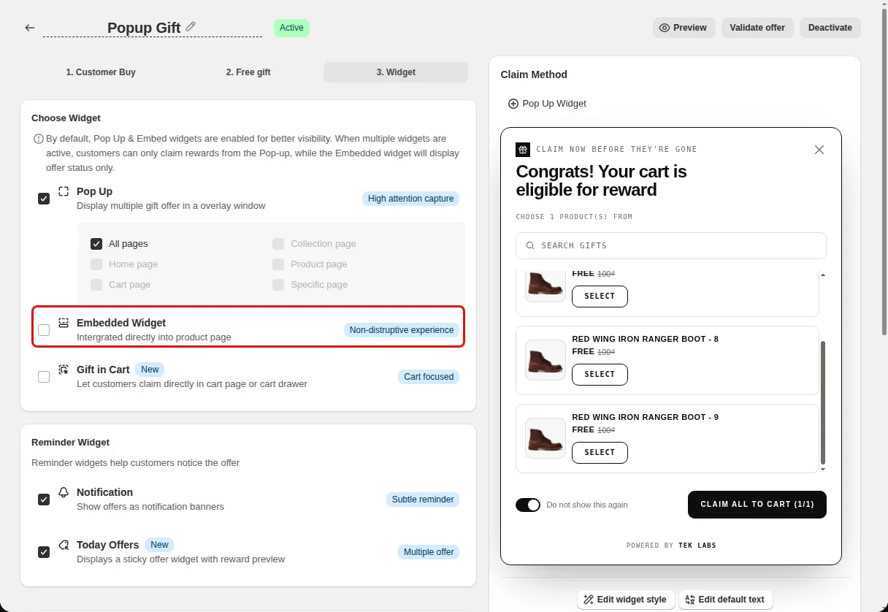Image resolution: width=888 pixels, height=612 pixels.
Task: Tick the Home page checkbox
Action: [96, 264]
